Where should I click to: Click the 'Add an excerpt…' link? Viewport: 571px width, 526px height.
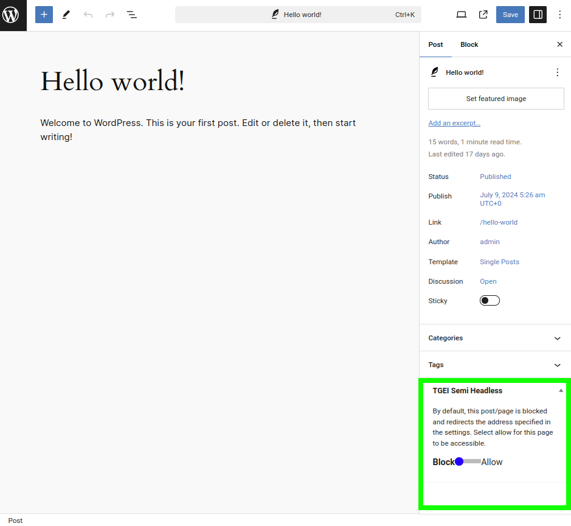pos(454,123)
